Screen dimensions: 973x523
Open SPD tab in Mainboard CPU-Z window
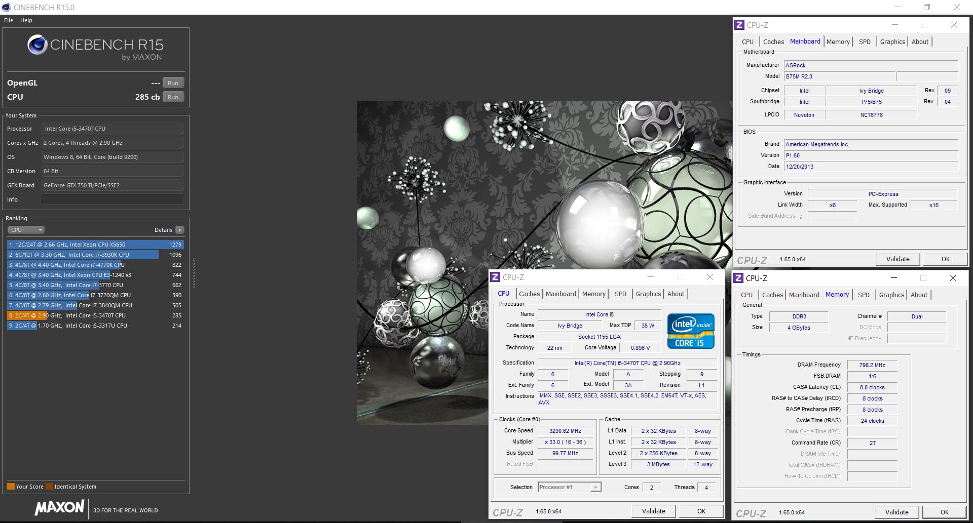[x=865, y=42]
